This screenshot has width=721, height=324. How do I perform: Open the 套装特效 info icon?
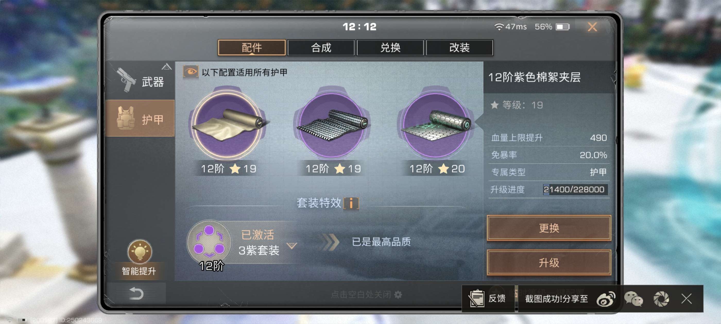[x=351, y=203]
